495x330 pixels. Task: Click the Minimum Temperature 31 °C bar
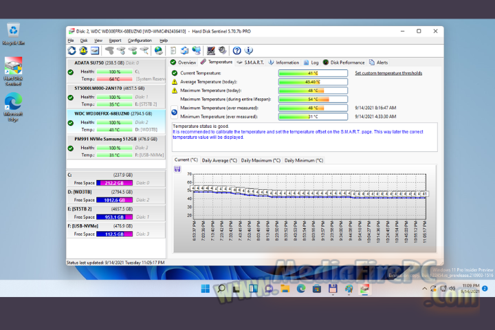(x=313, y=116)
